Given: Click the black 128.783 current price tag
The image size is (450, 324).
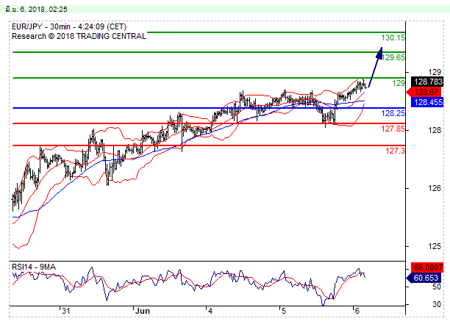Looking at the screenshot, I should (428, 82).
